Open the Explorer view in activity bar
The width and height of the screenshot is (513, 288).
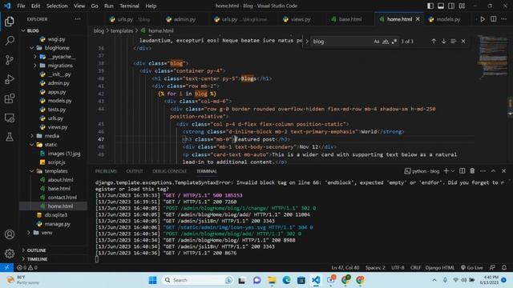coord(10,22)
